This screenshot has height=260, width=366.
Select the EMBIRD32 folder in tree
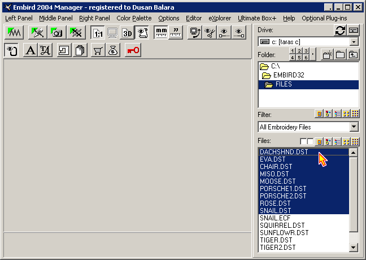[289, 75]
